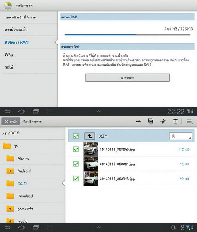Click the trash delete icon

[175, 121]
